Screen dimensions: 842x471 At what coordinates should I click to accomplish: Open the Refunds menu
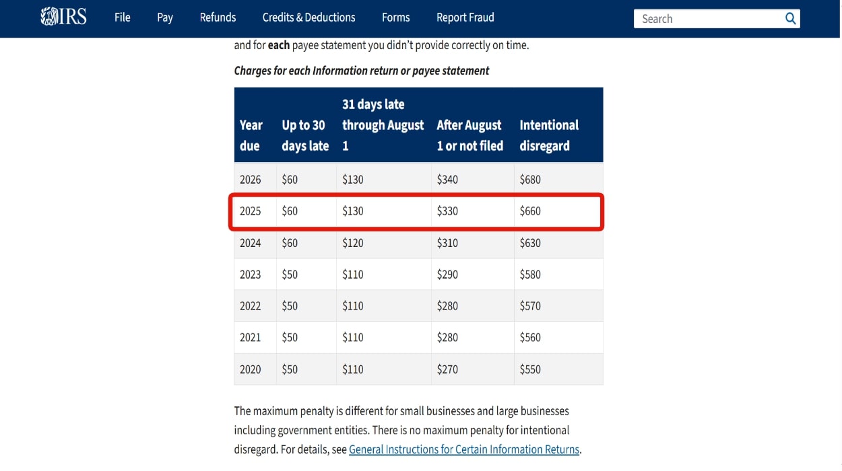(218, 17)
